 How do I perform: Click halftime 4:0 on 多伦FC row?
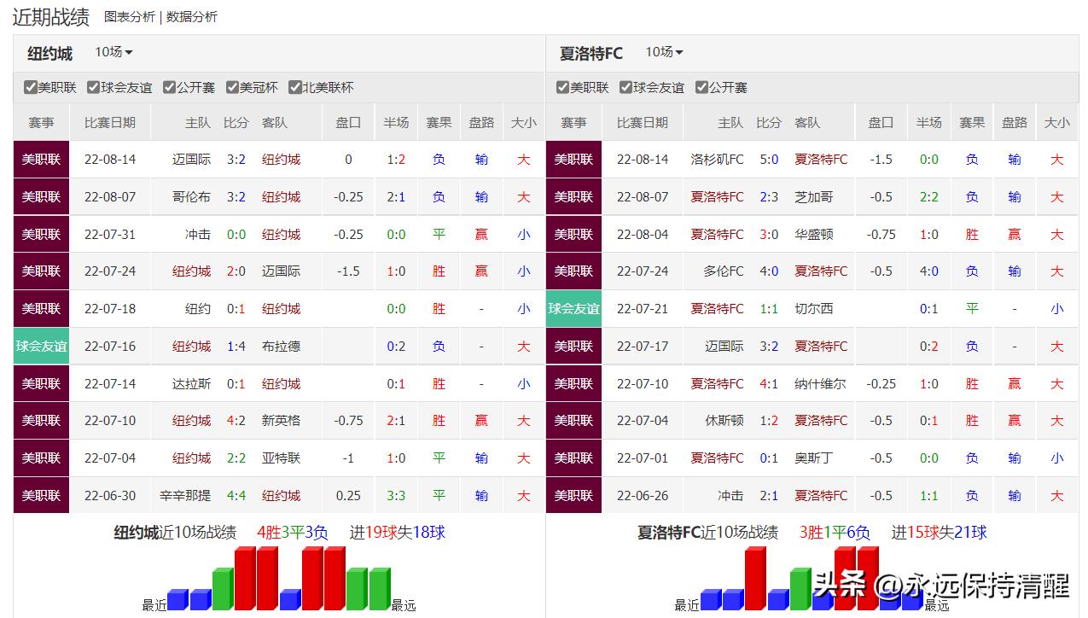[x=928, y=271]
